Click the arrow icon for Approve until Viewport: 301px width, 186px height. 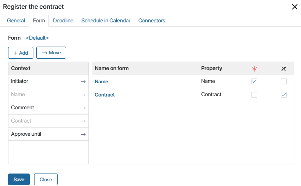[83, 134]
